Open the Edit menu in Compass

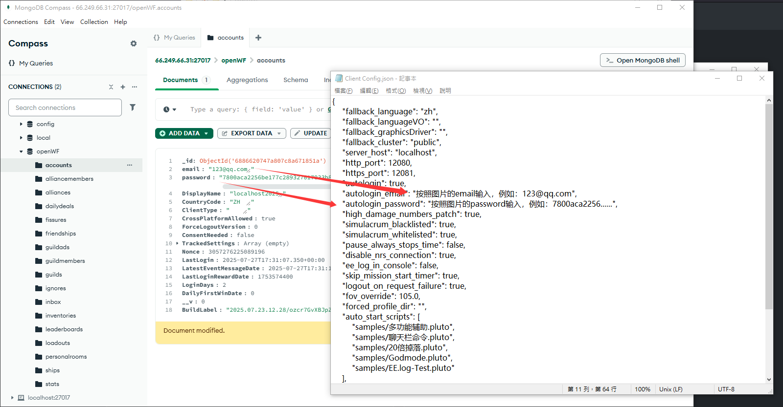[49, 22]
